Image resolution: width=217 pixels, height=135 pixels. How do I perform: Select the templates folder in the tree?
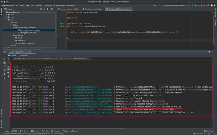pos(21,40)
